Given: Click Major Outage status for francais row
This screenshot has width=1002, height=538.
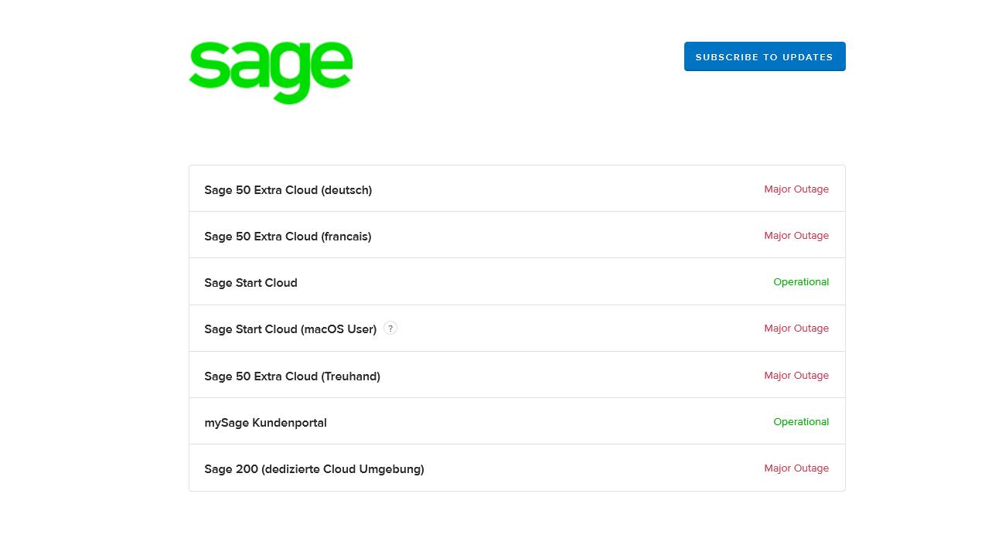Looking at the screenshot, I should point(796,236).
